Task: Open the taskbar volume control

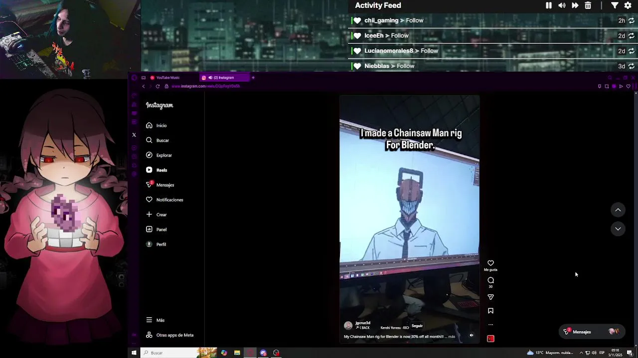Action: pyautogui.click(x=594, y=353)
